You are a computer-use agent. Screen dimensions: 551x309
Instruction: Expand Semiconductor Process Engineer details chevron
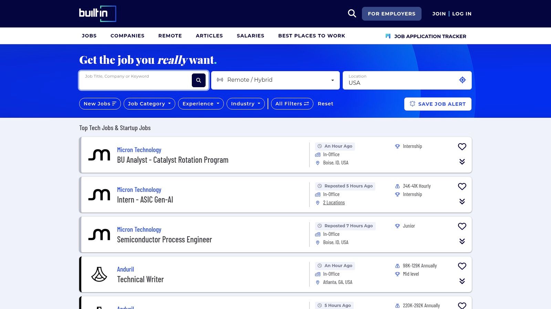click(462, 241)
